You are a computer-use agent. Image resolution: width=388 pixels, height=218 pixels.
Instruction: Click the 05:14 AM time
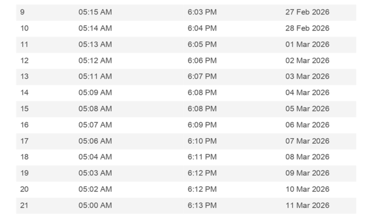[95, 28]
